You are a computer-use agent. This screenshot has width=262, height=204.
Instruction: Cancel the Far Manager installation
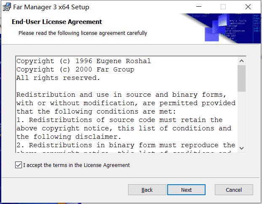point(234,190)
